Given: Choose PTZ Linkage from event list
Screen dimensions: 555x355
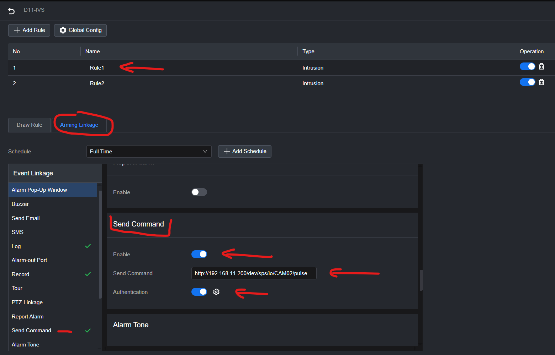Looking at the screenshot, I should 27,302.
